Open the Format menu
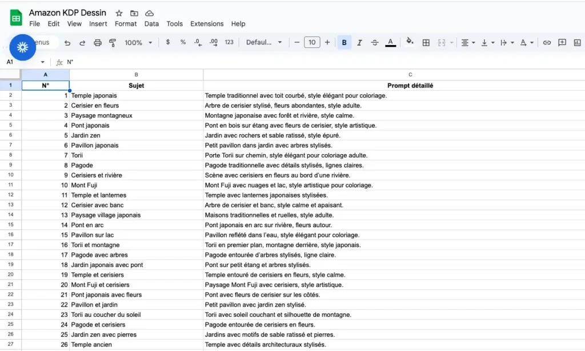This screenshot has height=351, width=585. click(x=126, y=24)
